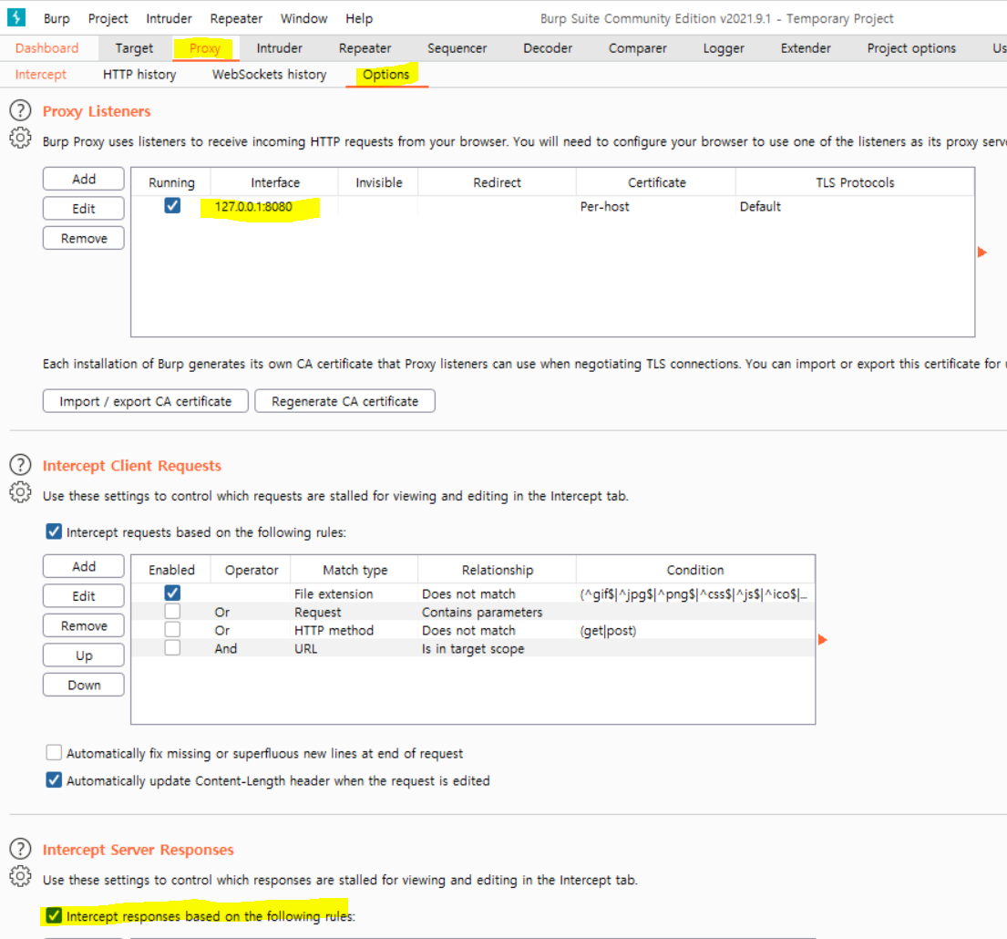Select the '(get|post)' condition cell

click(x=695, y=630)
